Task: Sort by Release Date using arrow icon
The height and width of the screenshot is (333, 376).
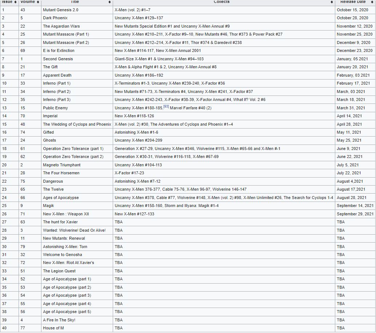Action: click(372, 2)
